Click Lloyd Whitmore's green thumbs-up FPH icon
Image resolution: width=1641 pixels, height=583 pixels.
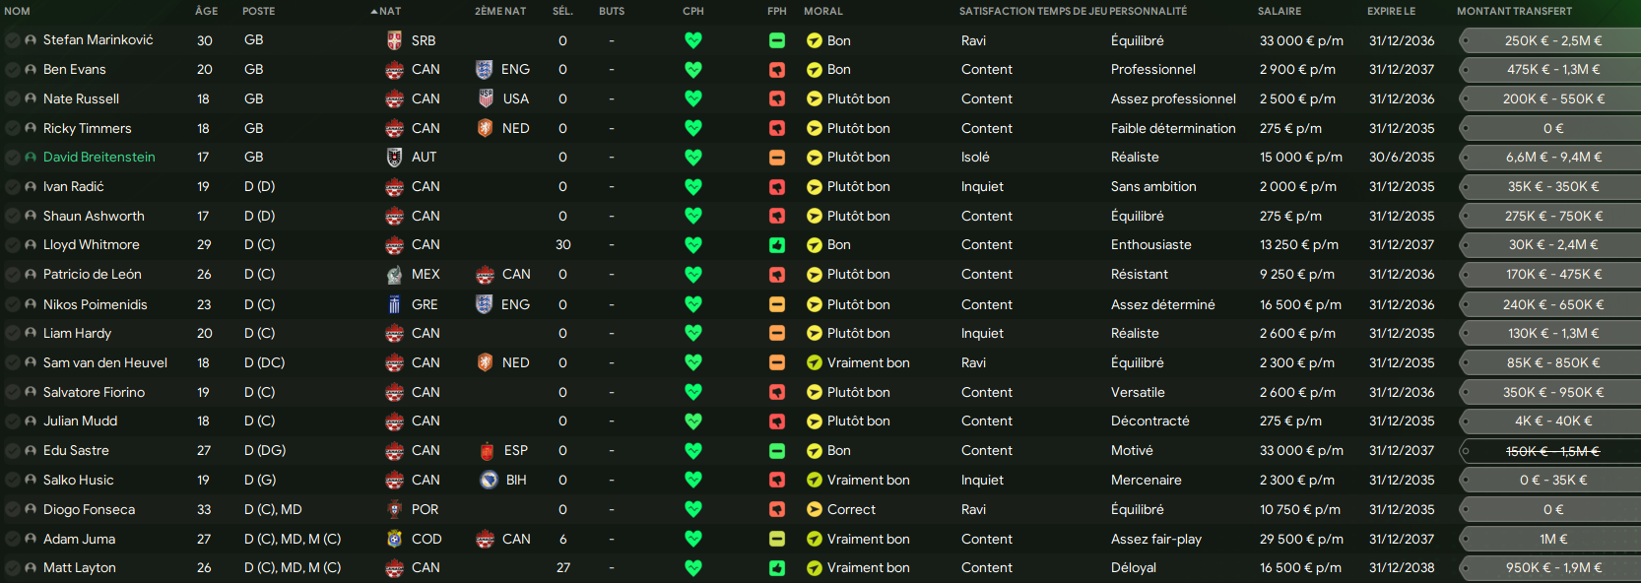(x=777, y=244)
